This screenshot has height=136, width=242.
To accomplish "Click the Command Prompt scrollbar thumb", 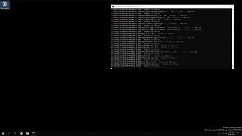I will coord(233,65).
